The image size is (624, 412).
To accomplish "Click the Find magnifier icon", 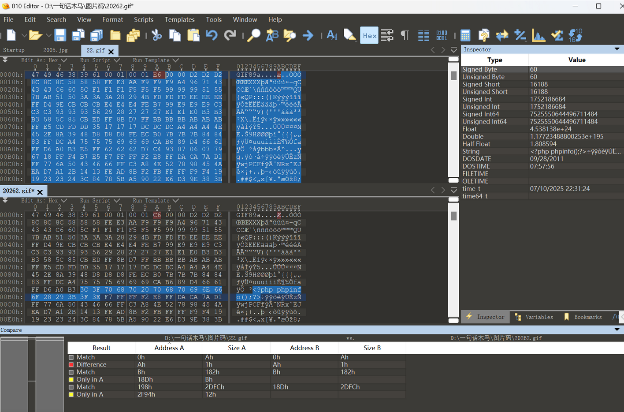I will pyautogui.click(x=253, y=35).
